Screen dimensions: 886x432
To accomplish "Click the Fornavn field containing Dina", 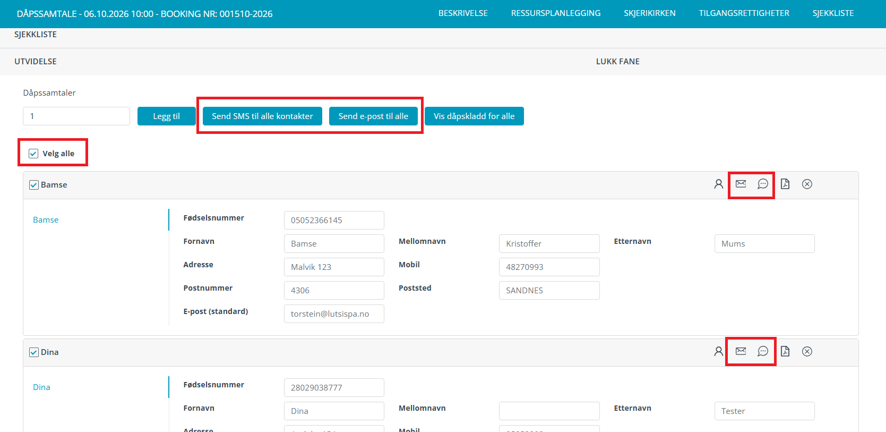I will (x=334, y=411).
